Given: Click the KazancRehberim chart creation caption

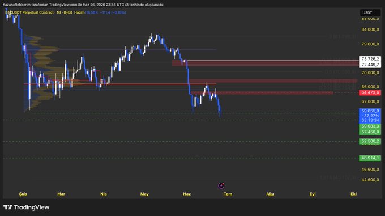Looking at the screenshot, I should [83, 5].
